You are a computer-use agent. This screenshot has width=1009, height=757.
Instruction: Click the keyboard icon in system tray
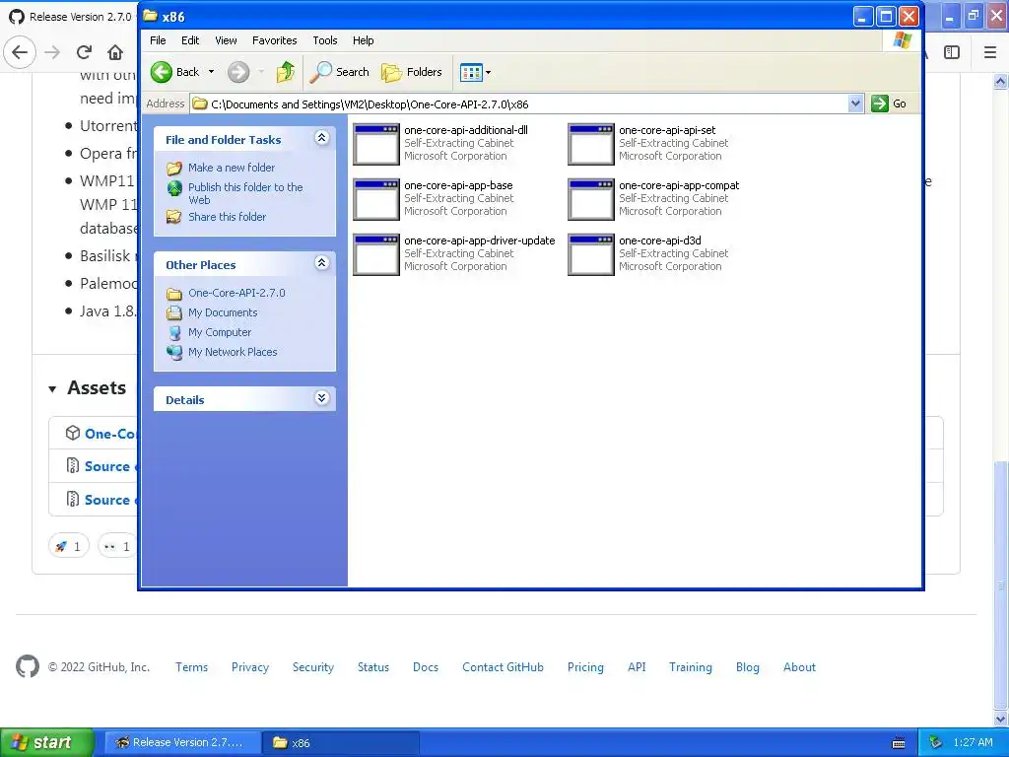coord(899,743)
